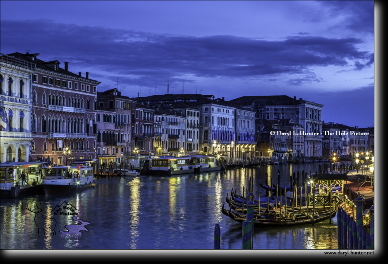Viewport: 388px width, 264px height.
Task: Select the docked water bus at left
Action: pyautogui.click(x=67, y=179)
